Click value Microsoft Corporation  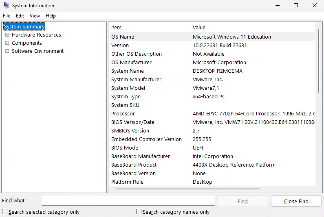click(x=219, y=63)
